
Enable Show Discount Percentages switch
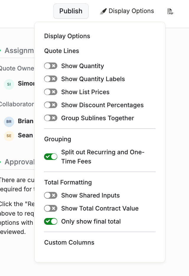[x=50, y=105]
